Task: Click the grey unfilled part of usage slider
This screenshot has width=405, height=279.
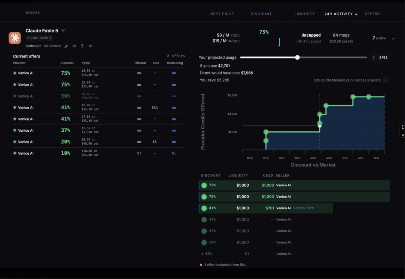Action: 333,57
